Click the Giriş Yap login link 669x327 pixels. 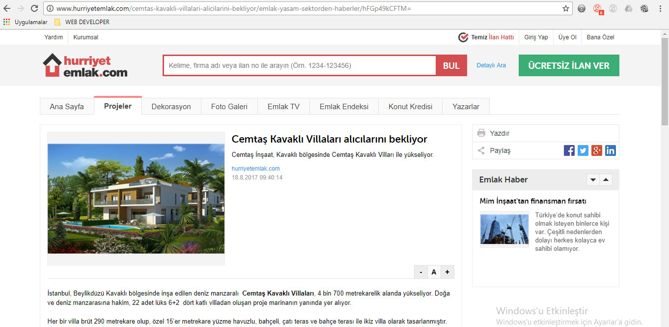pyautogui.click(x=536, y=37)
